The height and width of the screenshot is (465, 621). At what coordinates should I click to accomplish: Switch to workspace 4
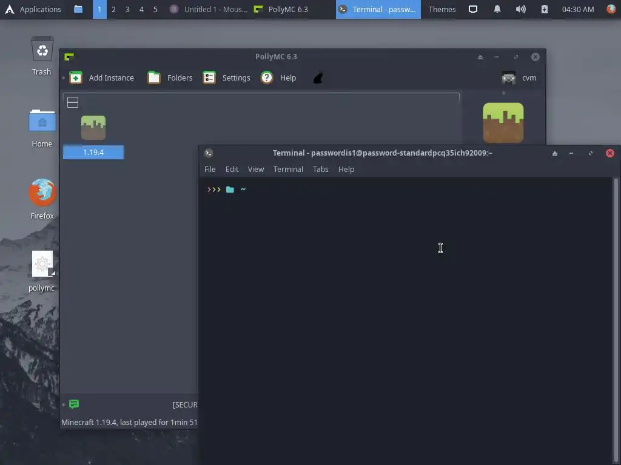coord(141,9)
